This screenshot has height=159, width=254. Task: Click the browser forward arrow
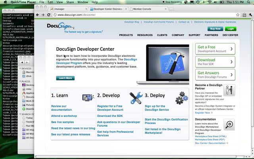43,15
